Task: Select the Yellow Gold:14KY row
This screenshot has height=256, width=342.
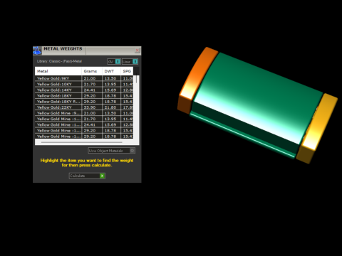Action: 84,90
